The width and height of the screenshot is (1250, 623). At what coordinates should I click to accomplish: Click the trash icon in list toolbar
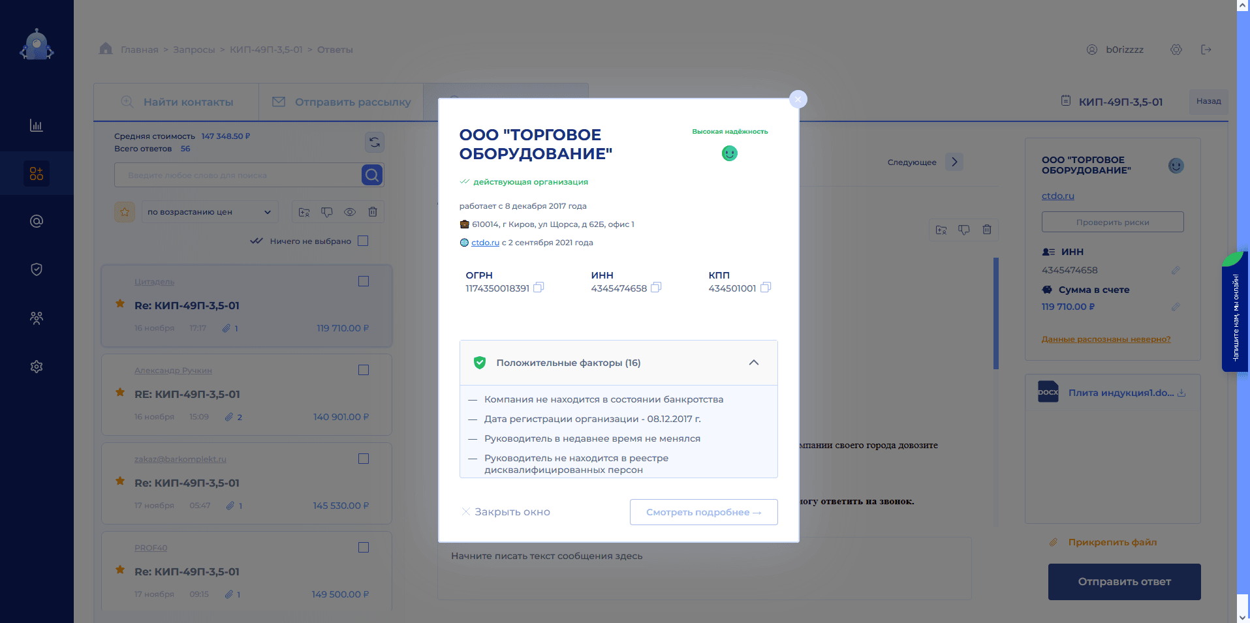click(373, 212)
